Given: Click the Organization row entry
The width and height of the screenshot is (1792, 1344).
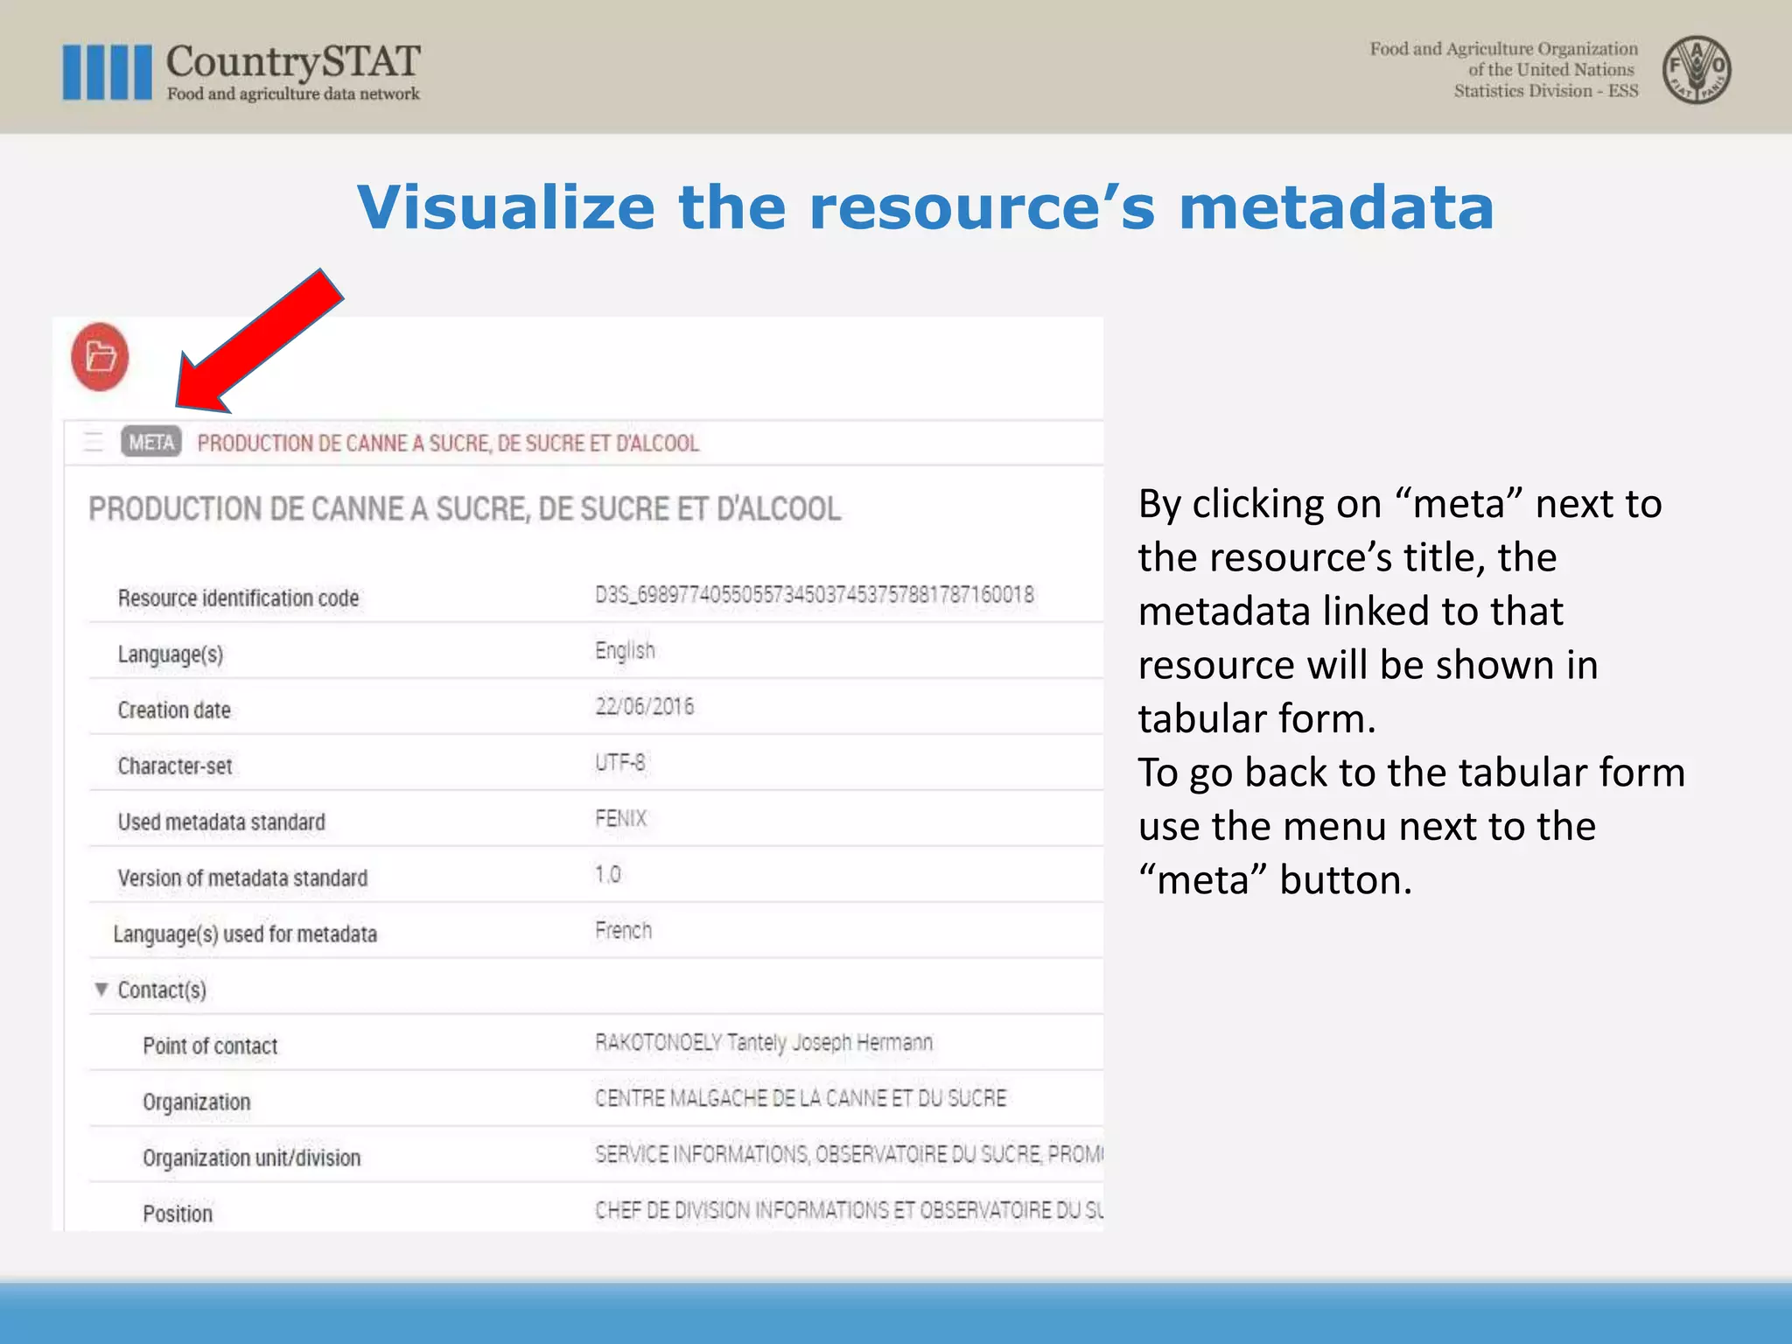Looking at the screenshot, I should [x=596, y=1099].
